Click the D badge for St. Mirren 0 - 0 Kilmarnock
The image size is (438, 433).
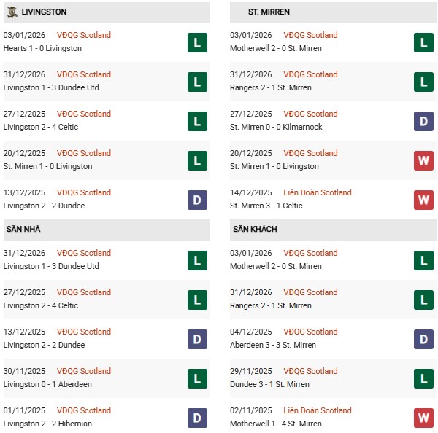[423, 121]
